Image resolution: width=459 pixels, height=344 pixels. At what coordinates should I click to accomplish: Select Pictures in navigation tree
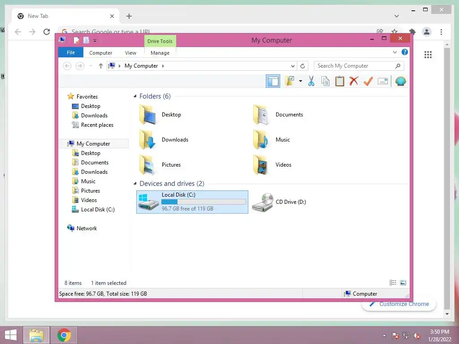pos(91,190)
